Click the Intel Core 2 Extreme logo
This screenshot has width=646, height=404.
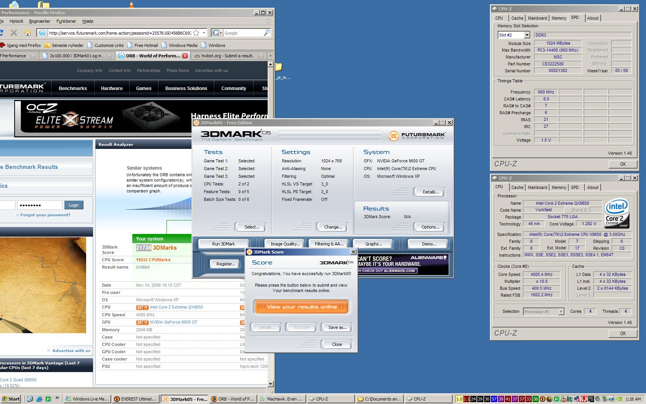pos(617,213)
